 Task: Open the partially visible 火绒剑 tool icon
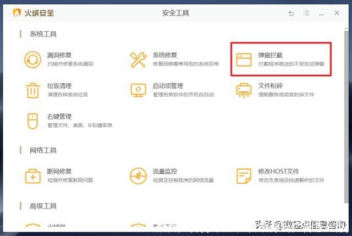point(32,226)
